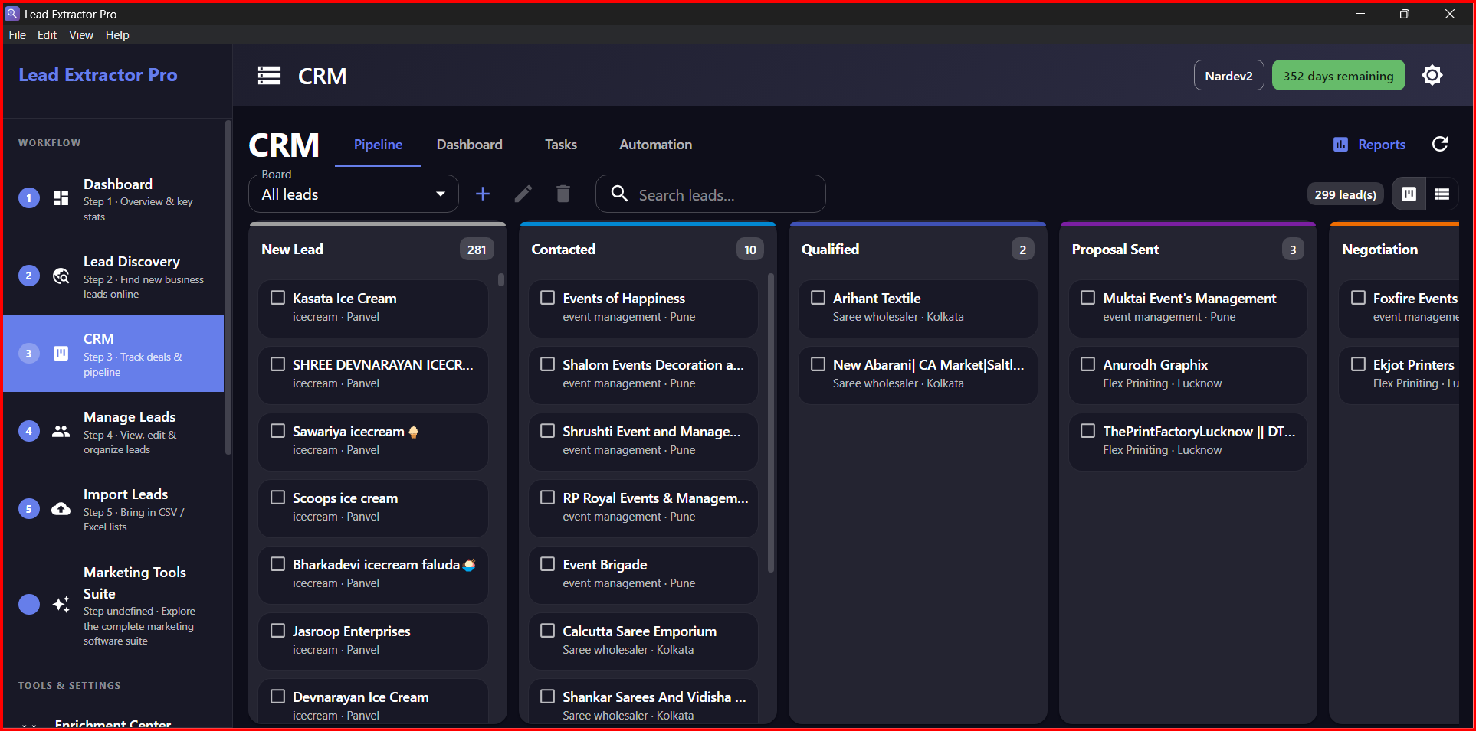
Task: Open Lead Discovery in sidebar
Action: (113, 276)
